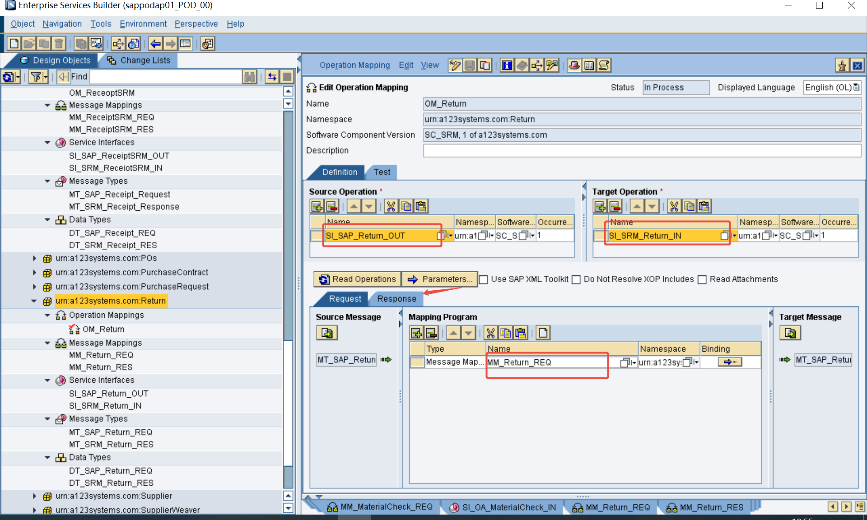The image size is (867, 520).
Task: Open the Tools menu
Action: click(101, 24)
